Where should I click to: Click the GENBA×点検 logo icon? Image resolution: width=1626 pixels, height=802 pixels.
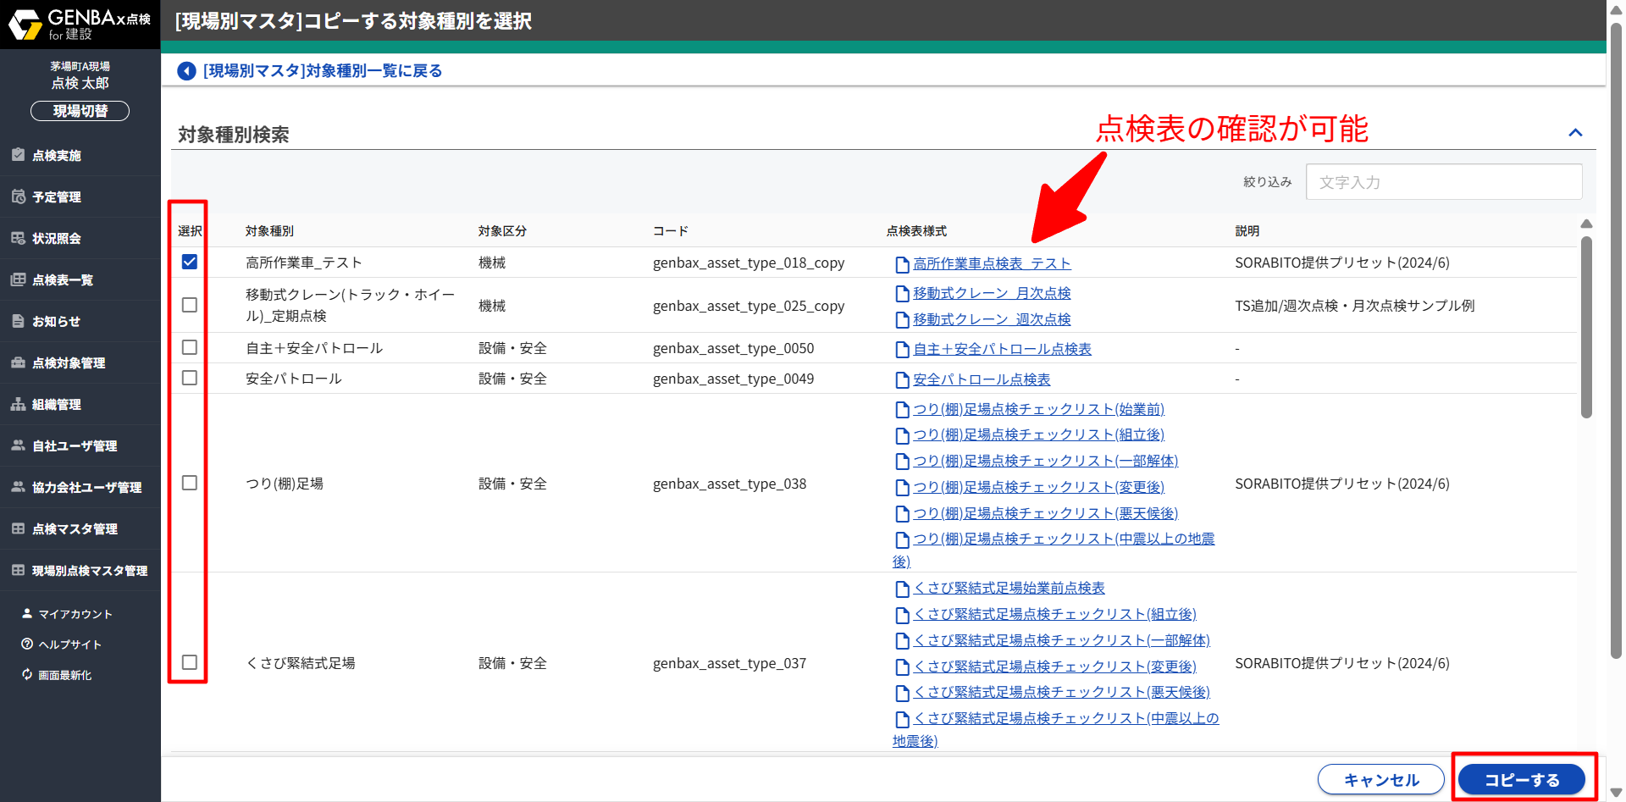click(x=25, y=25)
